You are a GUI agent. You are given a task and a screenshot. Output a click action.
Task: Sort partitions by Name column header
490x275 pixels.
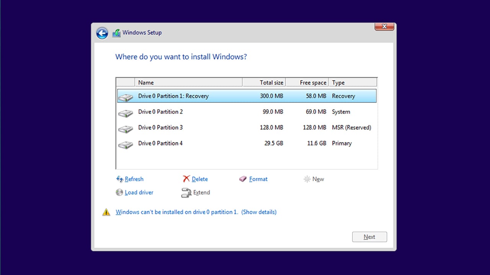(188, 82)
